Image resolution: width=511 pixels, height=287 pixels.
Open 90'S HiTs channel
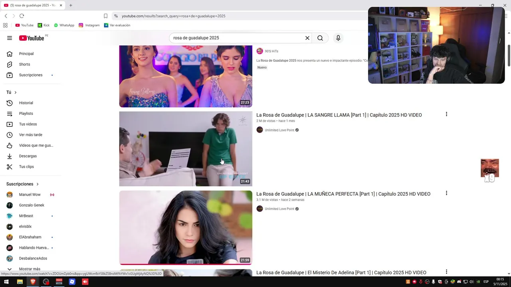[x=271, y=51]
